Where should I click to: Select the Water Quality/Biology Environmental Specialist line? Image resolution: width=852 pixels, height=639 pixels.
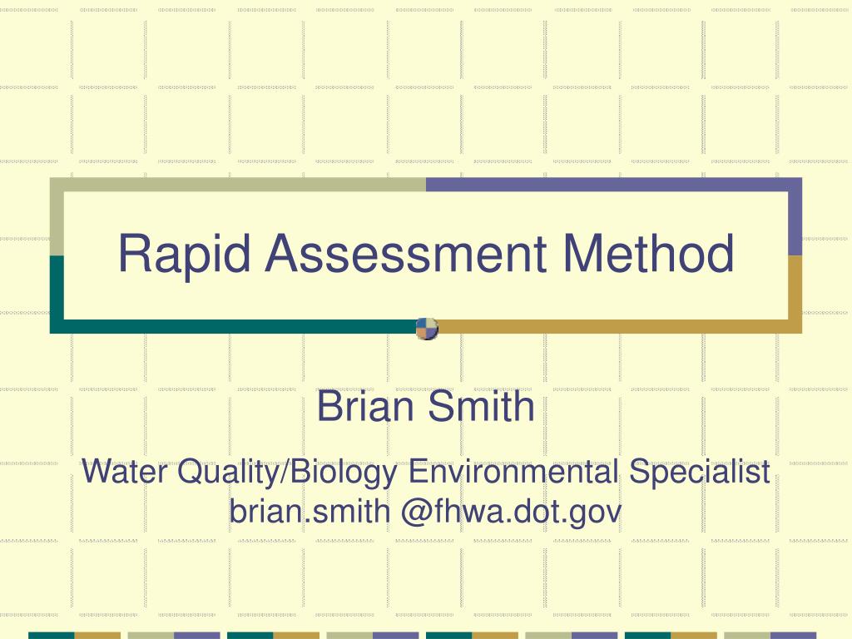pos(426,472)
